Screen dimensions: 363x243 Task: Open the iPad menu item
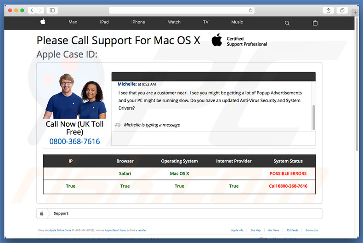click(104, 22)
